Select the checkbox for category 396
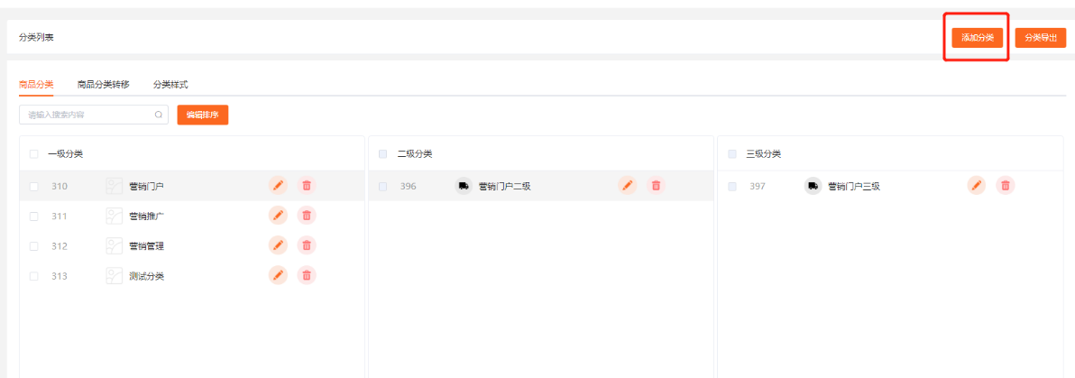Viewport: 1075px width, 378px height. (x=382, y=187)
